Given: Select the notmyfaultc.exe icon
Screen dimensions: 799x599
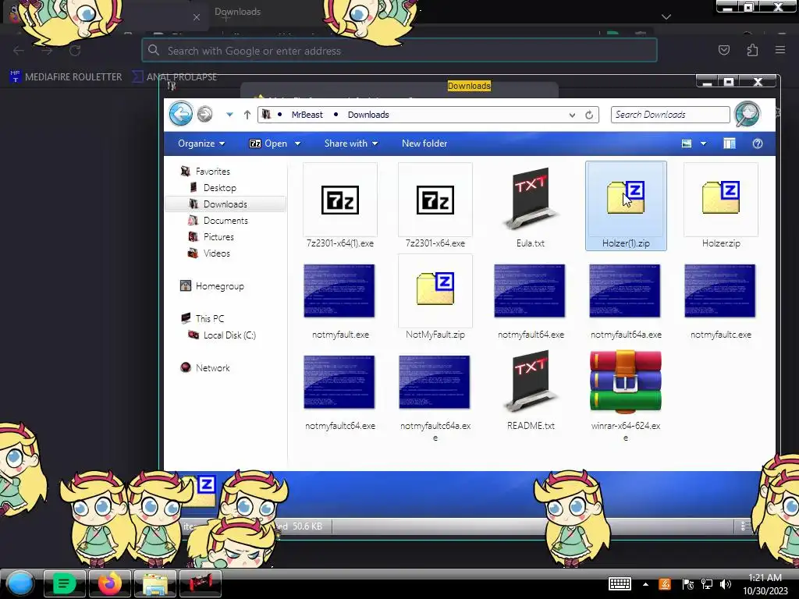Looking at the screenshot, I should pyautogui.click(x=720, y=291).
